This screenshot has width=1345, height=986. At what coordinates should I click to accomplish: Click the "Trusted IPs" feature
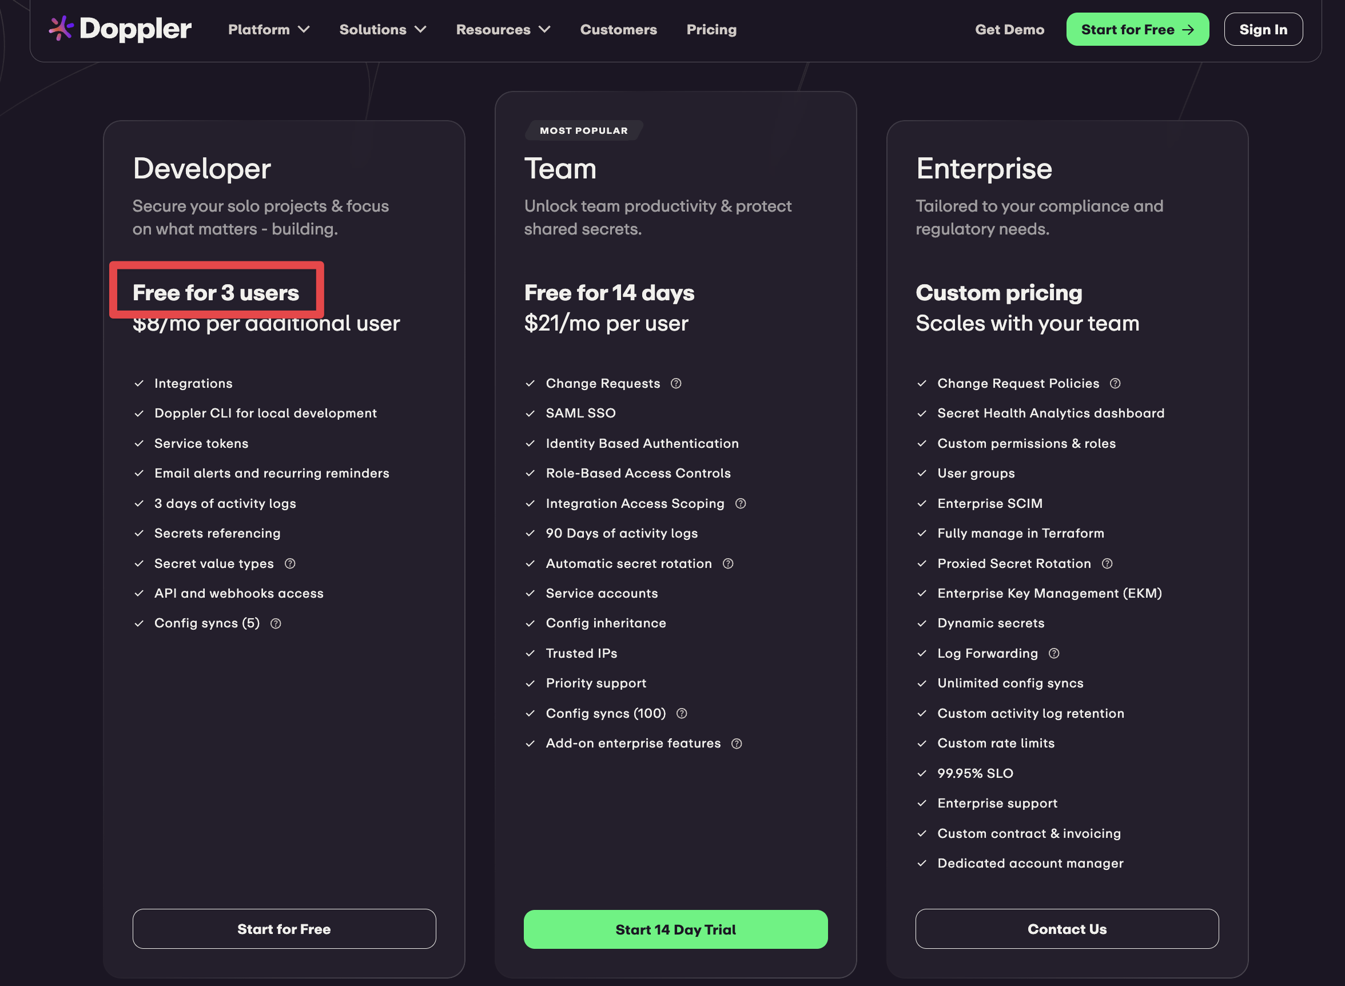(x=581, y=653)
